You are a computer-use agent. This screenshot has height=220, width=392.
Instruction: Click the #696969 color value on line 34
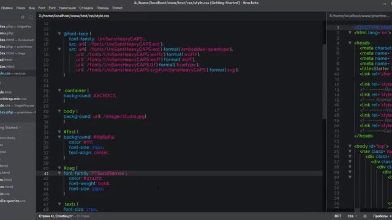point(104,137)
